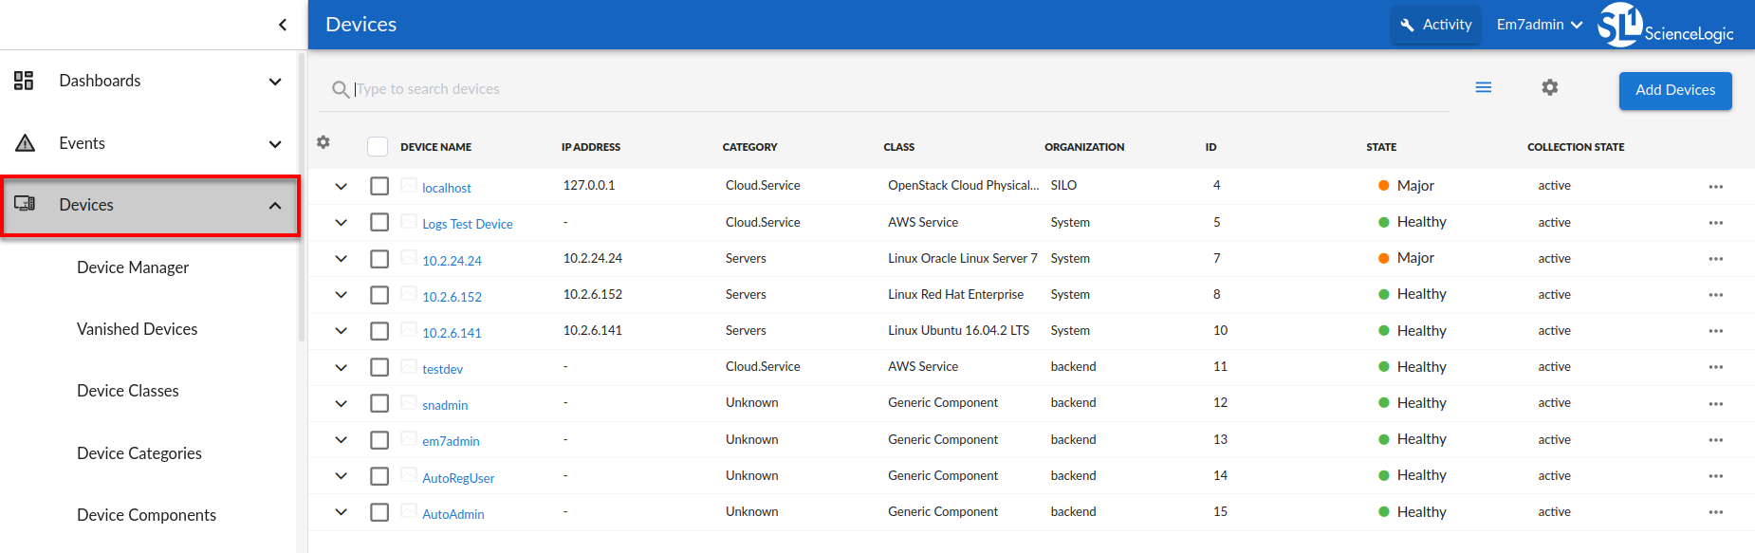This screenshot has width=1755, height=553.
Task: Click the Events warning triangle icon
Action: (x=25, y=143)
